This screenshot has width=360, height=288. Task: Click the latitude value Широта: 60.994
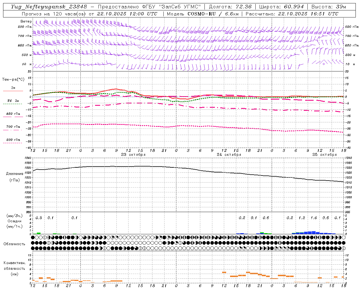281,7
